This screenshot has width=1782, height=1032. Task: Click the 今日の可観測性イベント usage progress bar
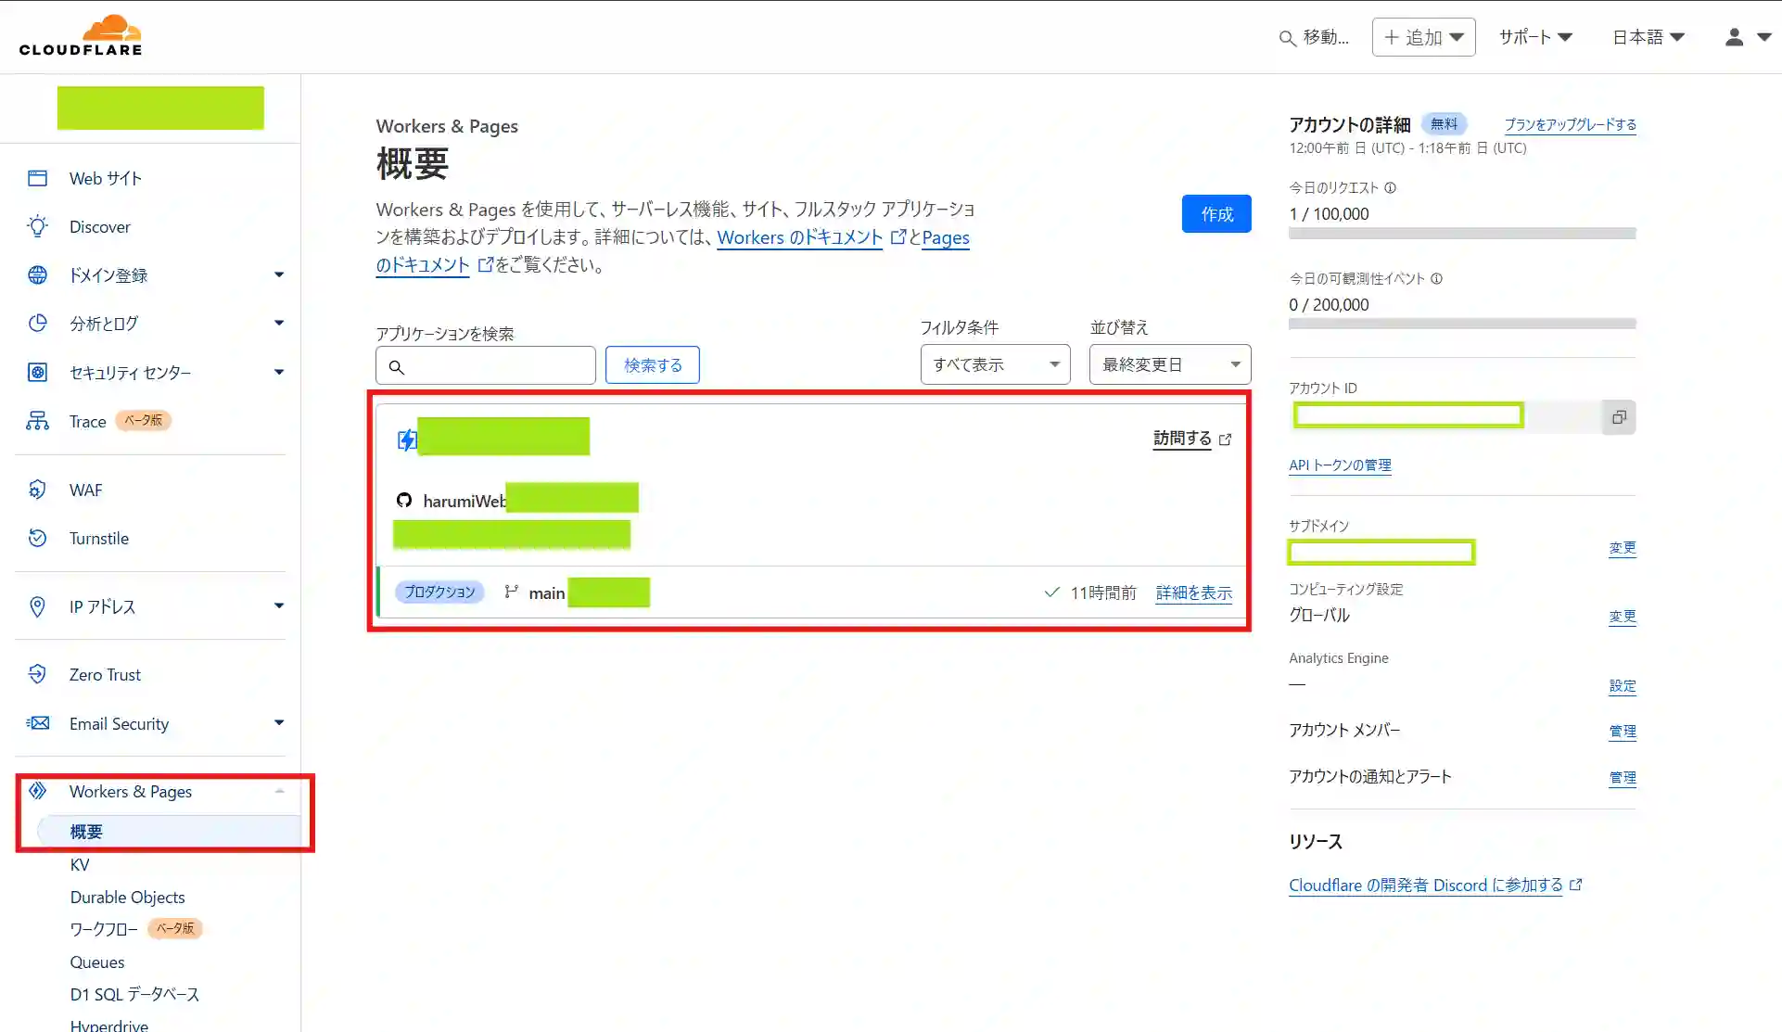click(x=1462, y=325)
